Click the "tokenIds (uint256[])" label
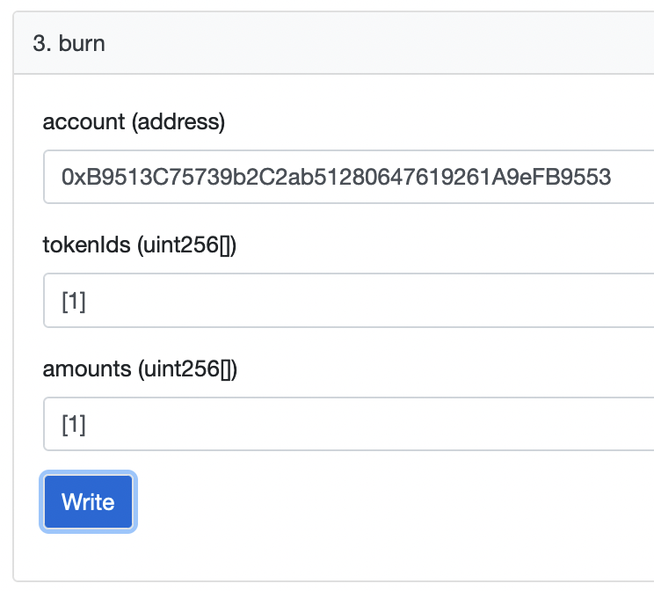 pyautogui.click(x=140, y=244)
